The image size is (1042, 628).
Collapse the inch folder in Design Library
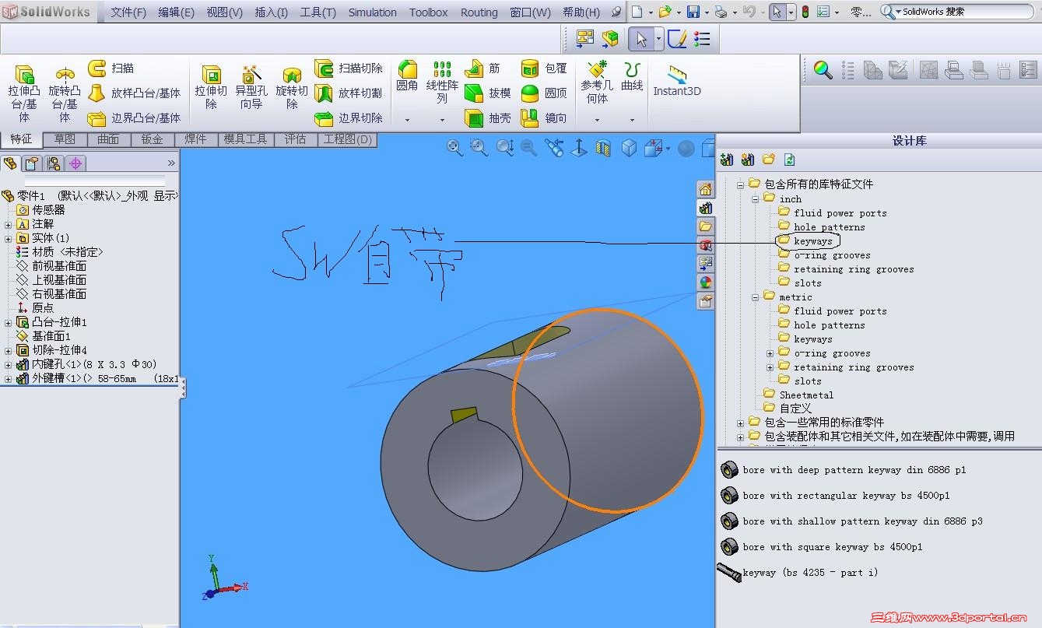point(756,199)
